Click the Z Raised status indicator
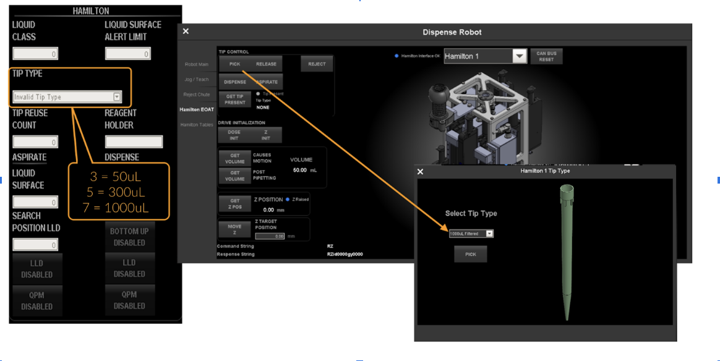 point(288,200)
